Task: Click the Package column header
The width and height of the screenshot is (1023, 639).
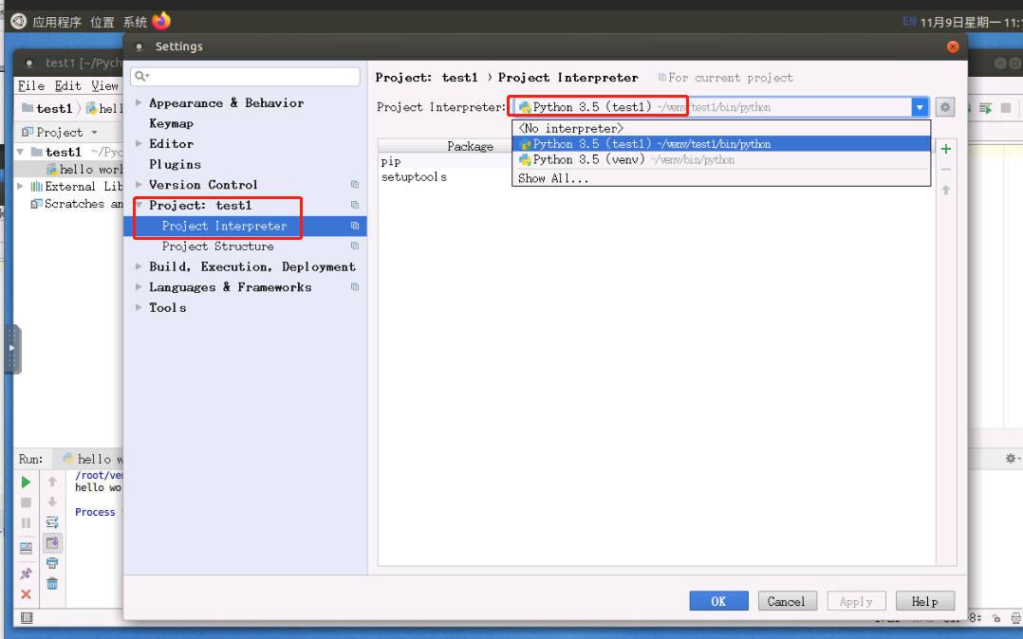Action: point(470,146)
